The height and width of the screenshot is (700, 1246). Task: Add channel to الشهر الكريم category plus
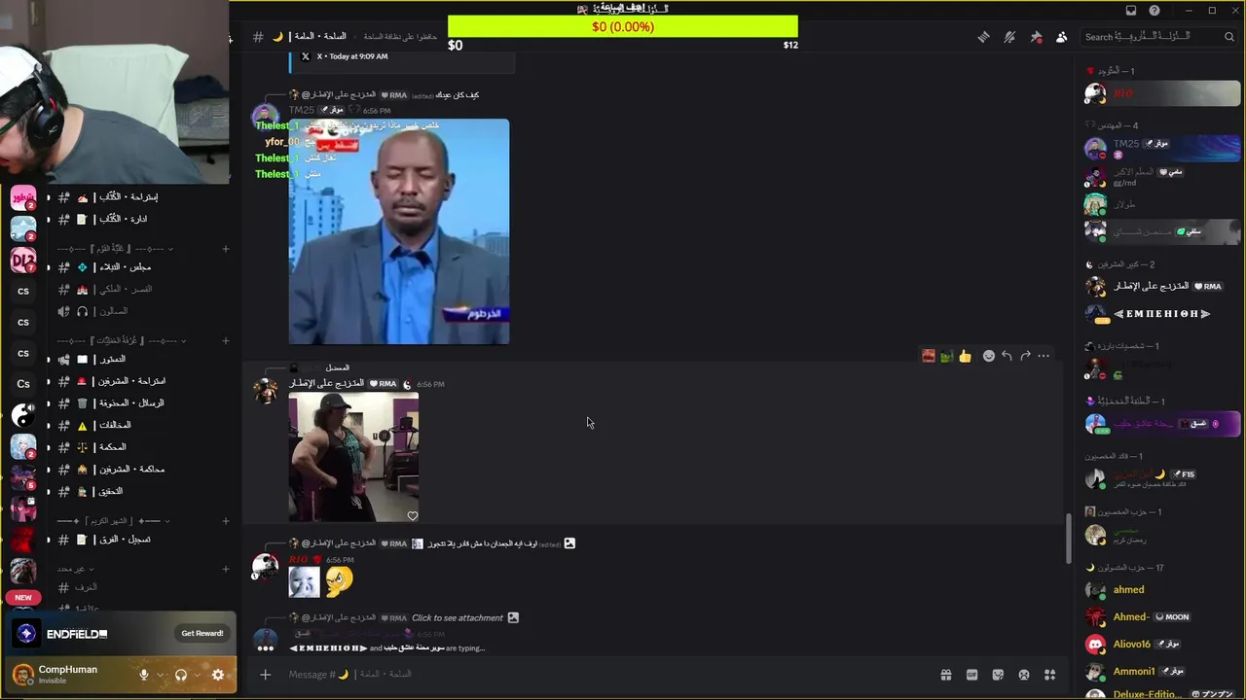(225, 521)
